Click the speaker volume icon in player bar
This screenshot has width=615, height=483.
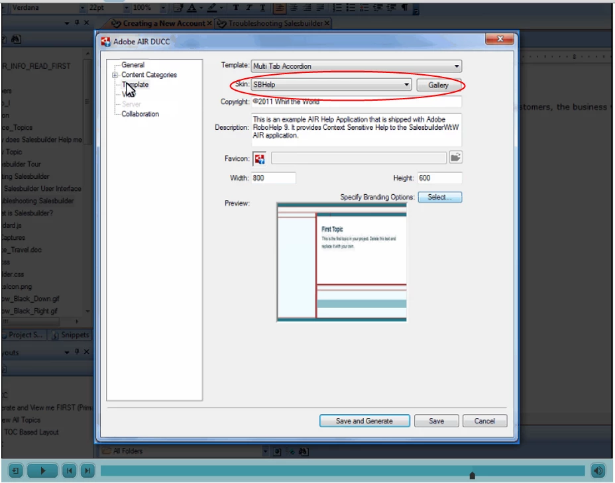click(x=598, y=470)
